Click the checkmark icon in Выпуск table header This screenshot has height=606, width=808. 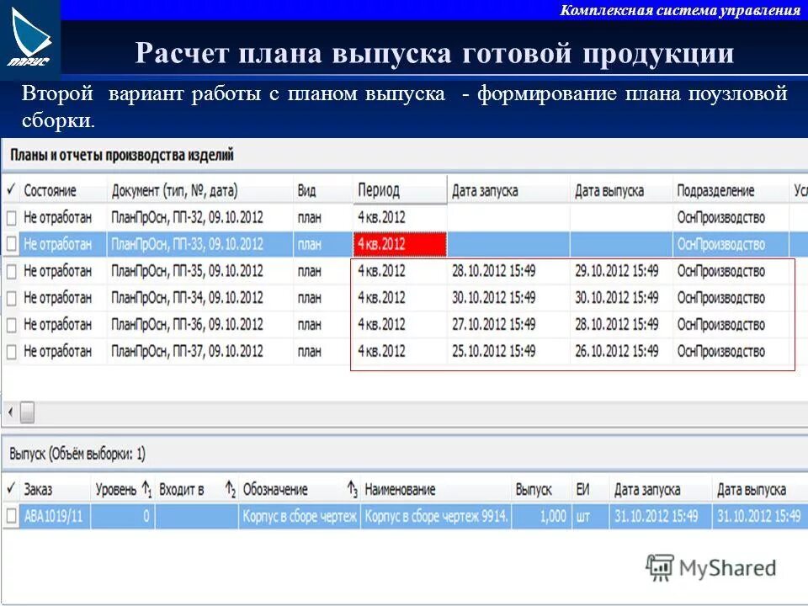pyautogui.click(x=10, y=489)
